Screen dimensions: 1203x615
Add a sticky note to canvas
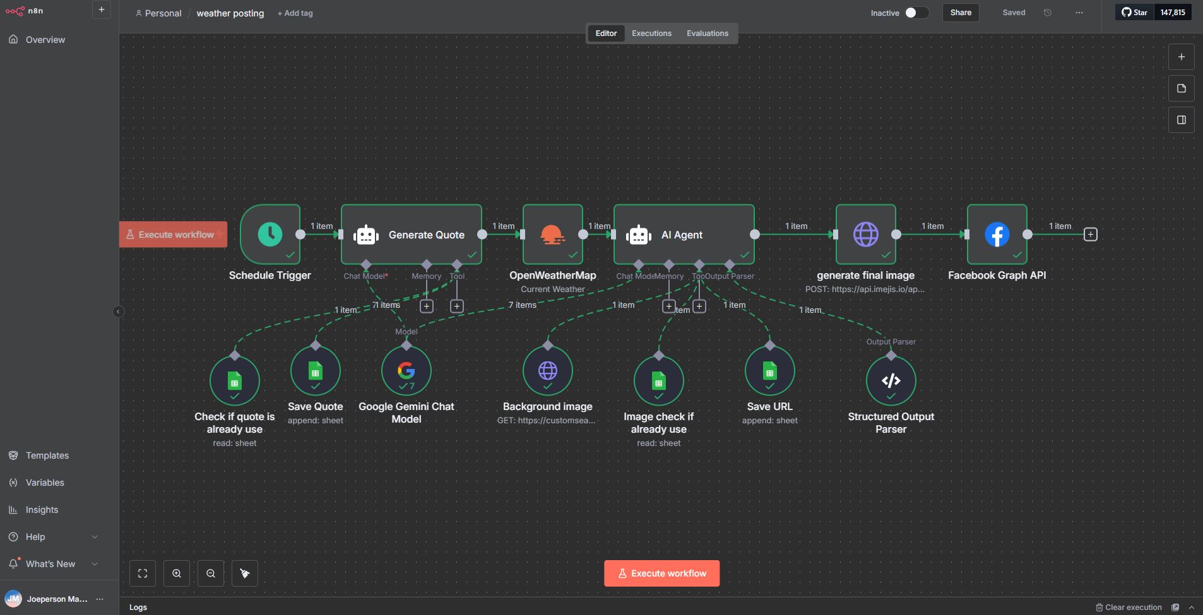(x=1182, y=88)
